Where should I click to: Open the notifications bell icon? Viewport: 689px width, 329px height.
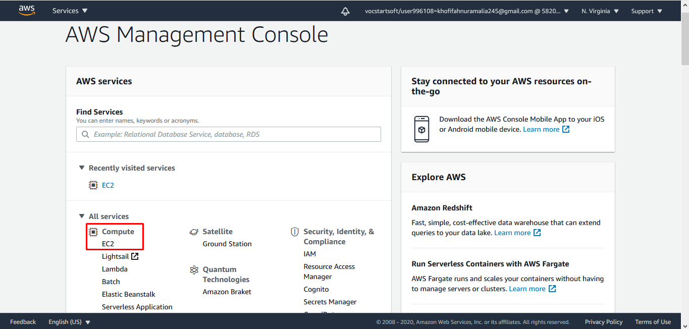click(345, 11)
